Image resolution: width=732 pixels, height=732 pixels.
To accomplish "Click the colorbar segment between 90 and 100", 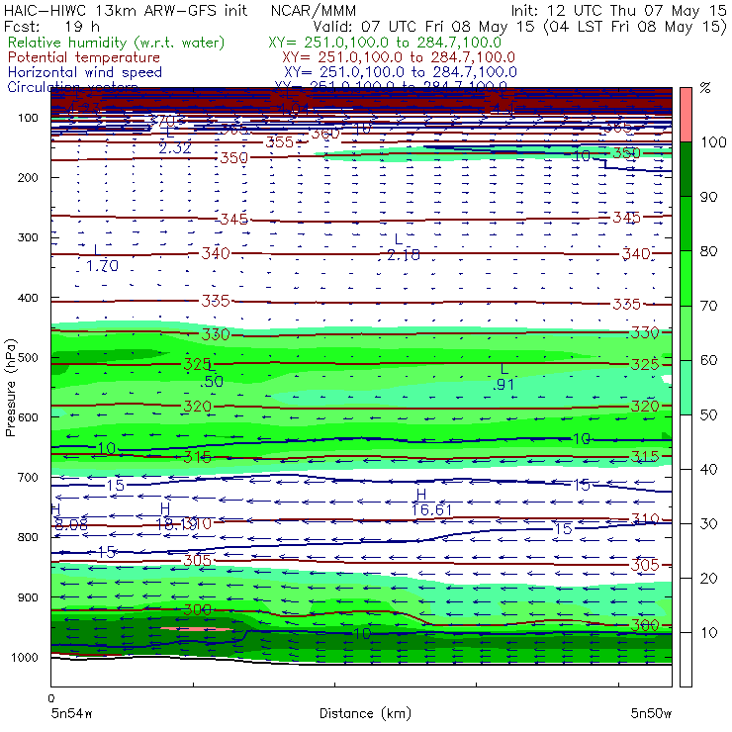I will (x=686, y=169).
